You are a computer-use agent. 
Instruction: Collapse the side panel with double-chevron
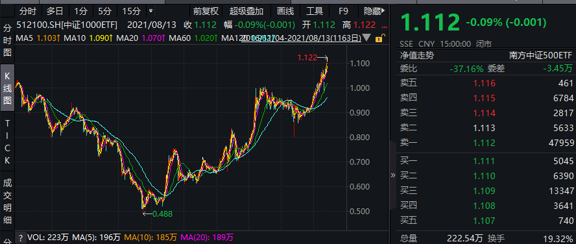392,175
